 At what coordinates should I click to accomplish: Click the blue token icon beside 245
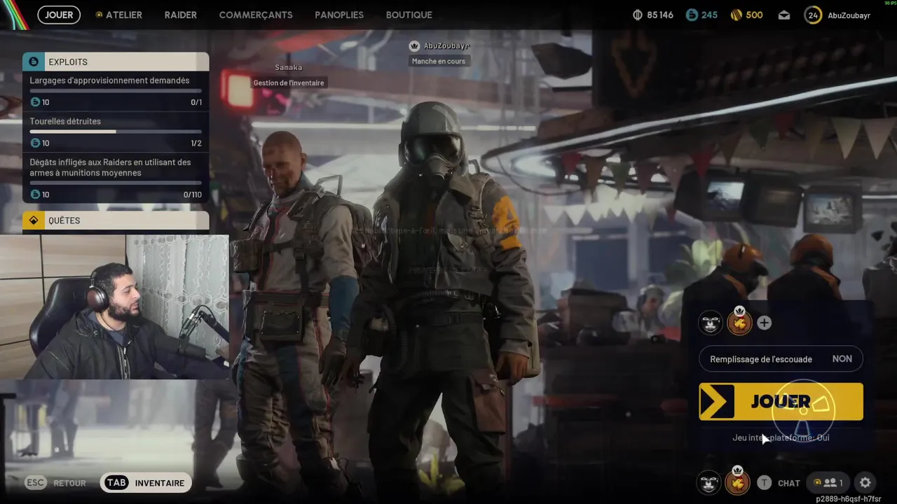coord(692,15)
